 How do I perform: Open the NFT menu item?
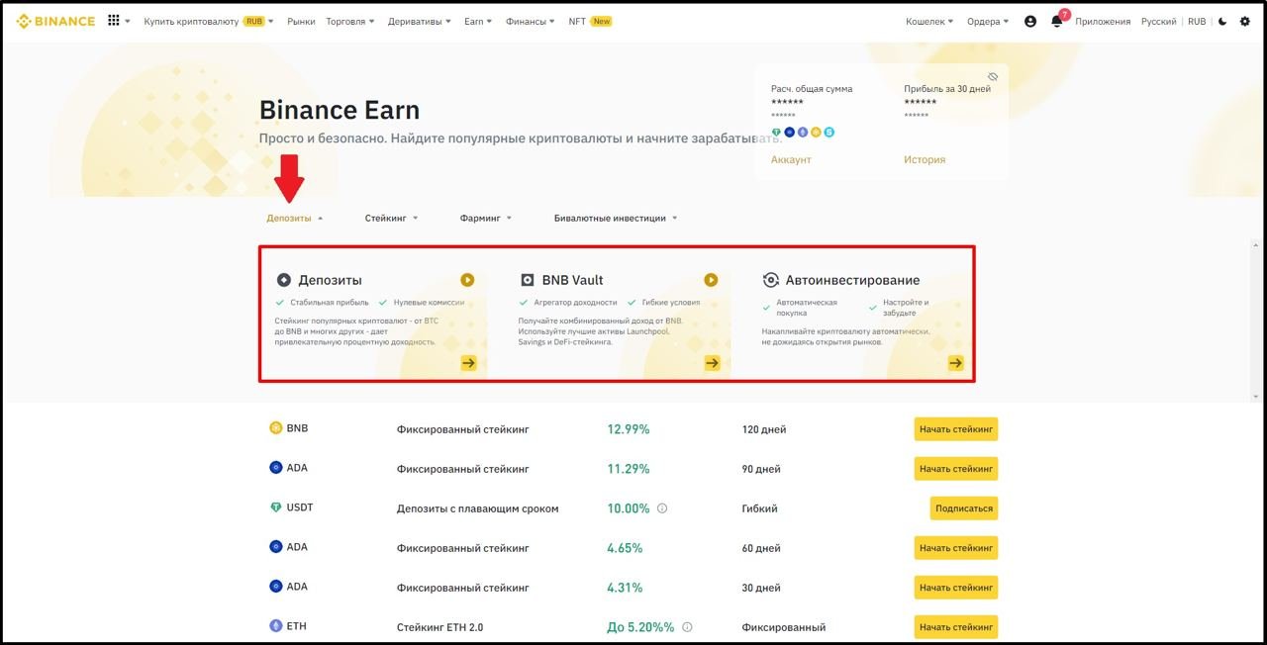click(578, 21)
